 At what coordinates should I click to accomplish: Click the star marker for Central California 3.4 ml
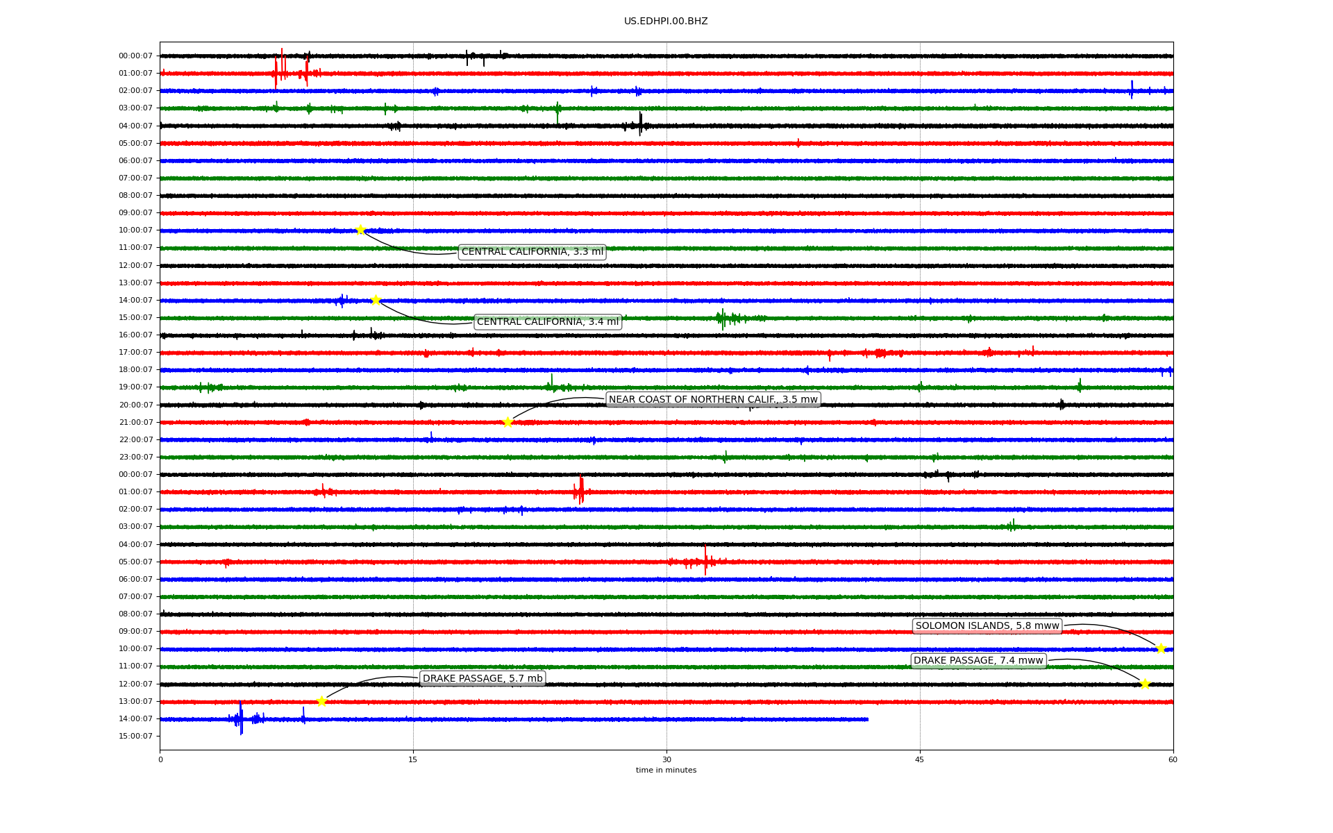376,300
